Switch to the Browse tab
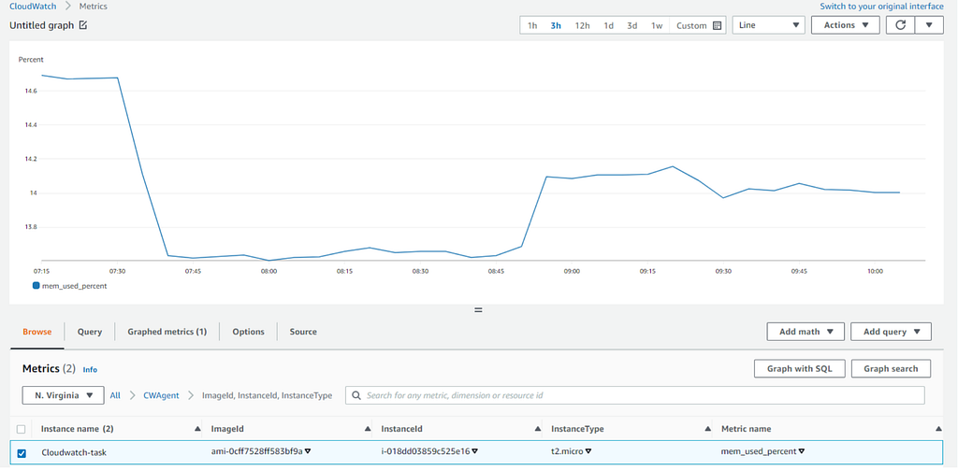958x470 pixels. pos(36,332)
